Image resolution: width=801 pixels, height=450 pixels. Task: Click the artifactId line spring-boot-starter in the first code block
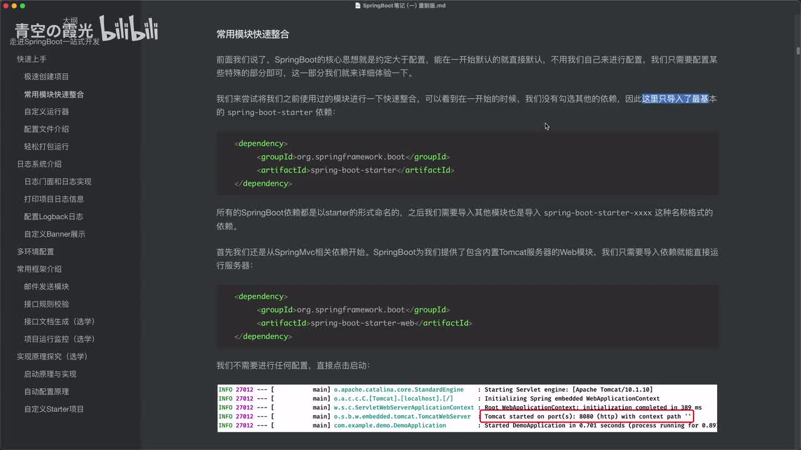tap(355, 170)
